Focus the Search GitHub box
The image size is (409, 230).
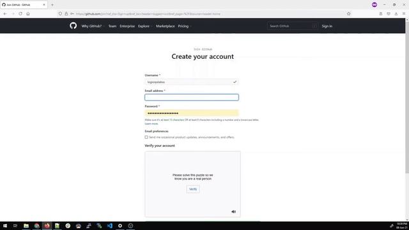pos(293,26)
